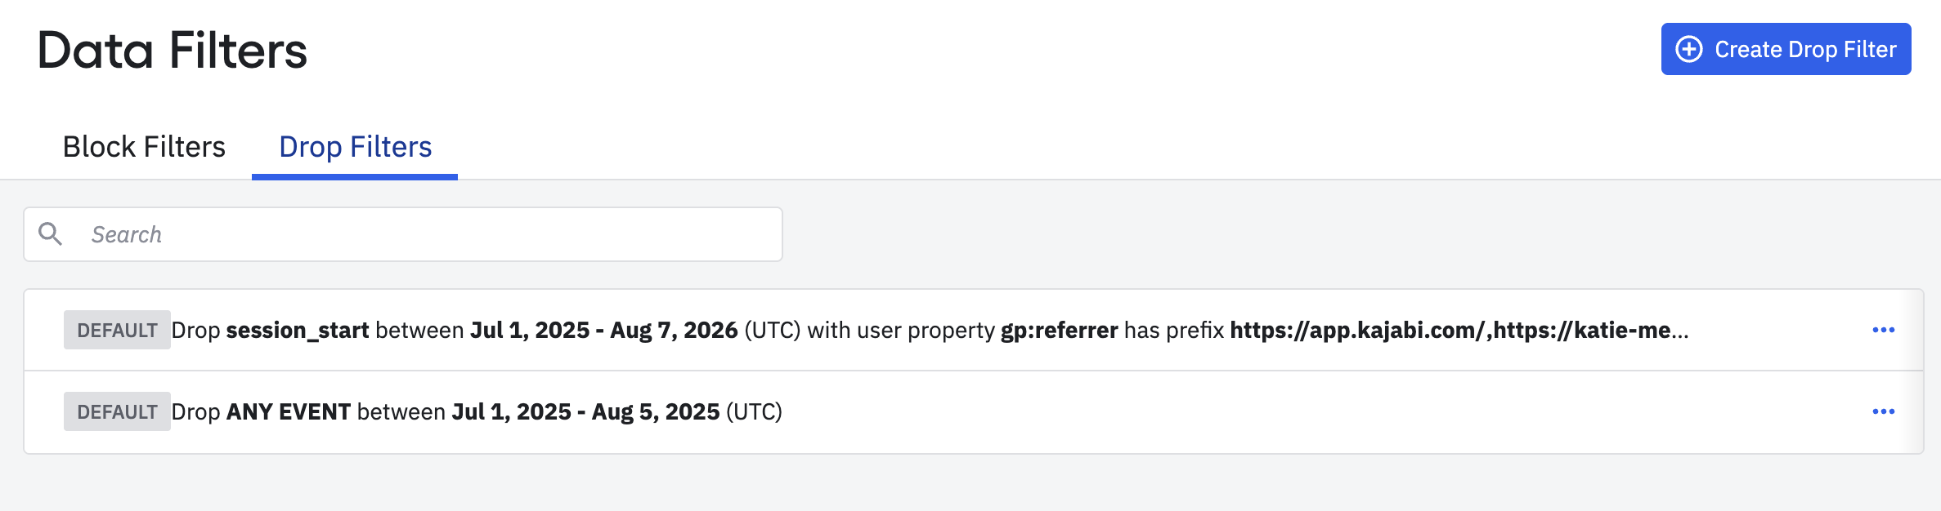Click the Create Drop Filter button
1941x511 pixels.
click(1786, 49)
